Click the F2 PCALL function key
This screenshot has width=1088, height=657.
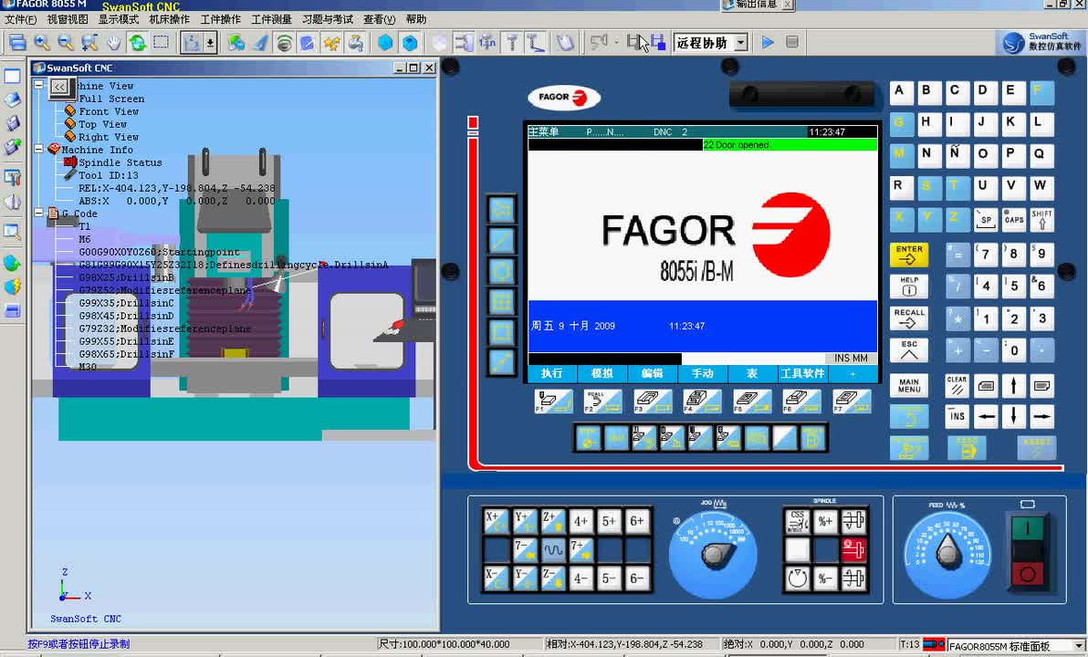coord(603,401)
